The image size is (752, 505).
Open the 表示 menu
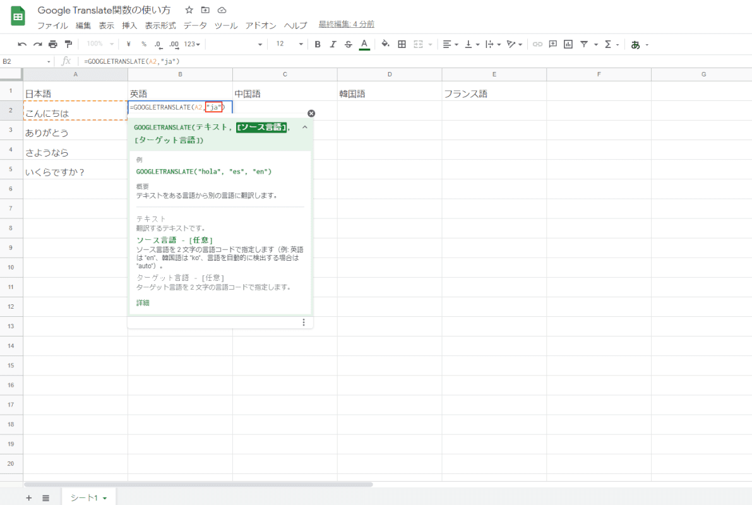[107, 25]
